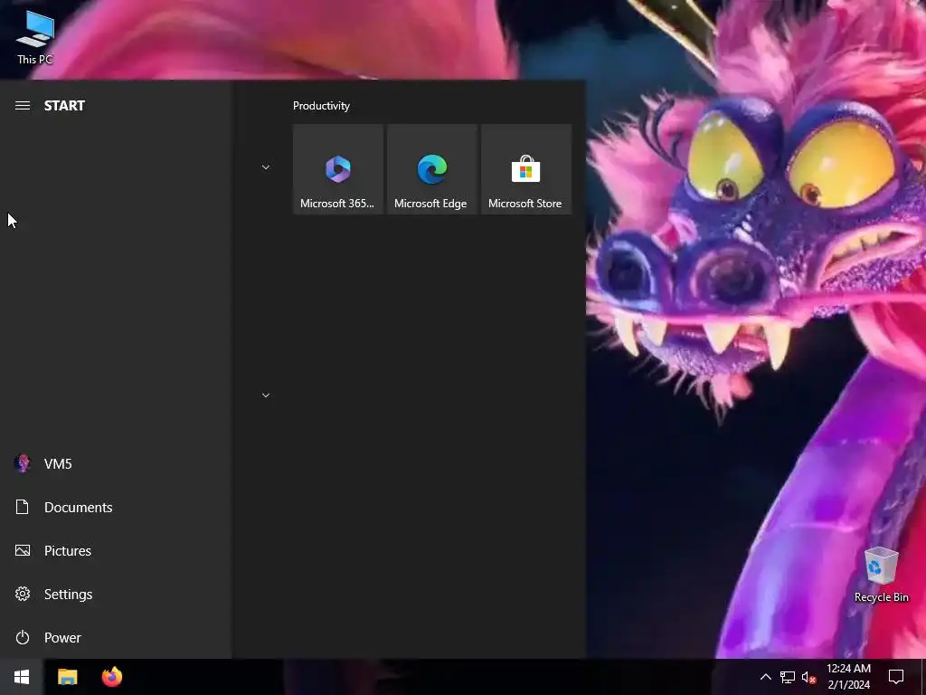Open the Microsoft Store tile

pos(525,169)
